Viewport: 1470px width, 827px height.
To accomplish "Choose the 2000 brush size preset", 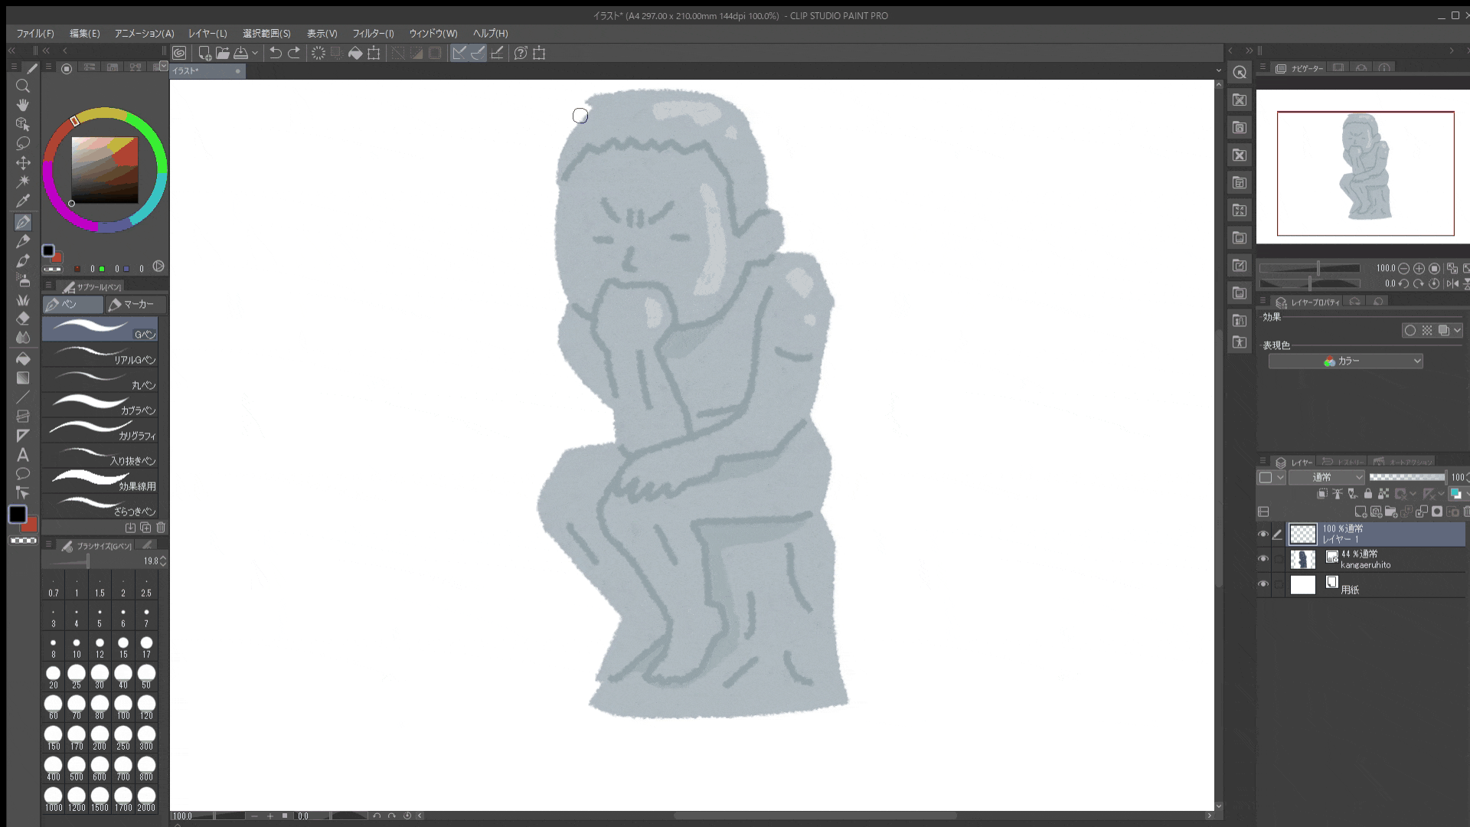I will (146, 799).
